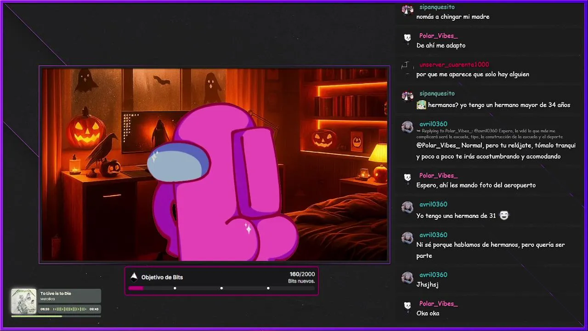
Task: Click the message 'De ahí me adapto'
Action: [441, 46]
